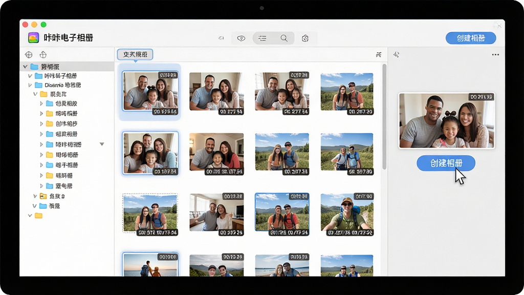Open the gray dropdown triangle on the sidebar's right

pyautogui.click(x=102, y=144)
